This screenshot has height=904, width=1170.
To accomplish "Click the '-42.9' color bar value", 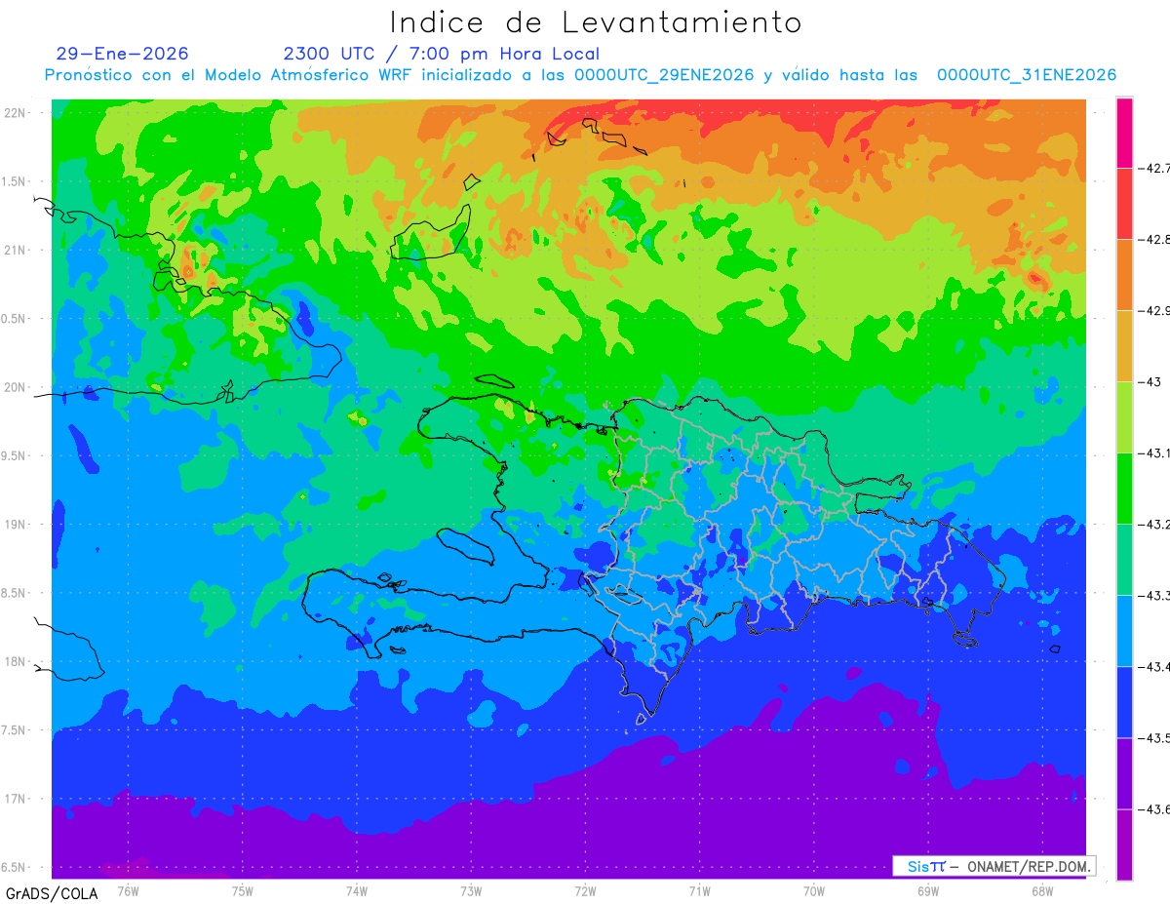I will click(x=1154, y=310).
